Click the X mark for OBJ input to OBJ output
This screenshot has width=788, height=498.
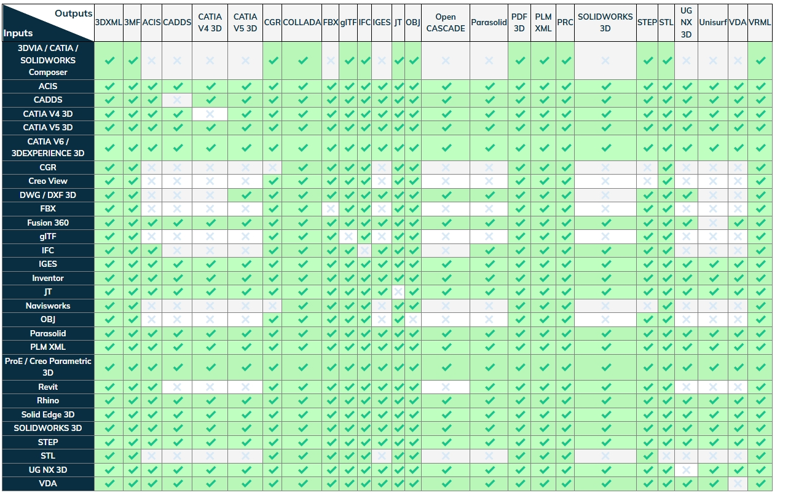coord(413,319)
